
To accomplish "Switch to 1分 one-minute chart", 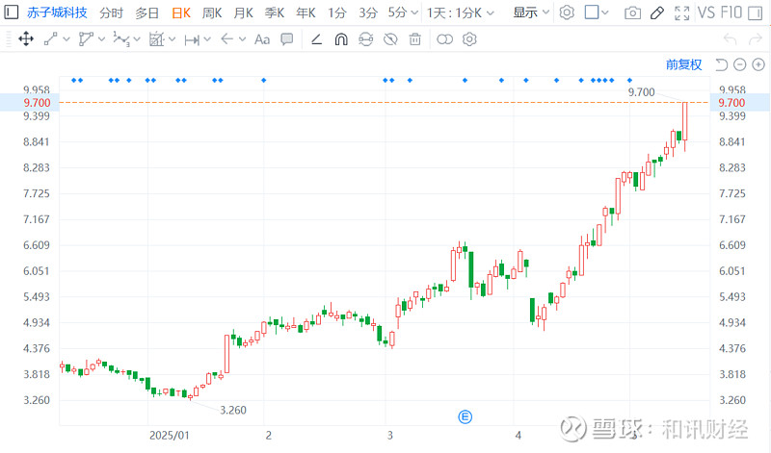I will click(336, 13).
